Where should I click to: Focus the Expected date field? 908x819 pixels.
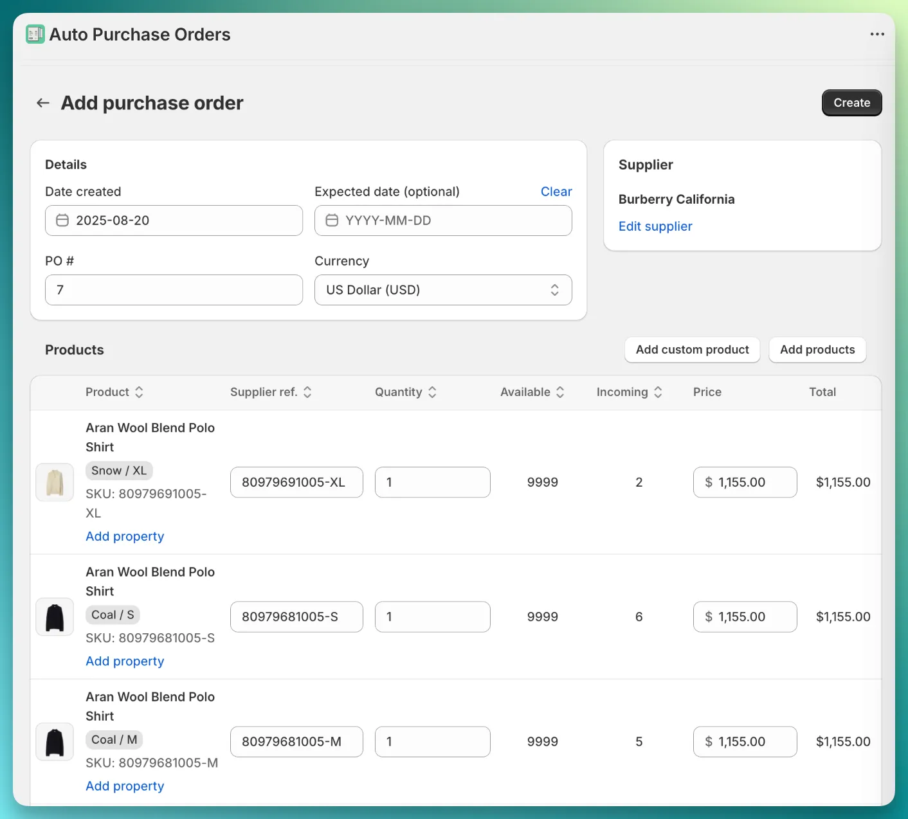(x=443, y=221)
